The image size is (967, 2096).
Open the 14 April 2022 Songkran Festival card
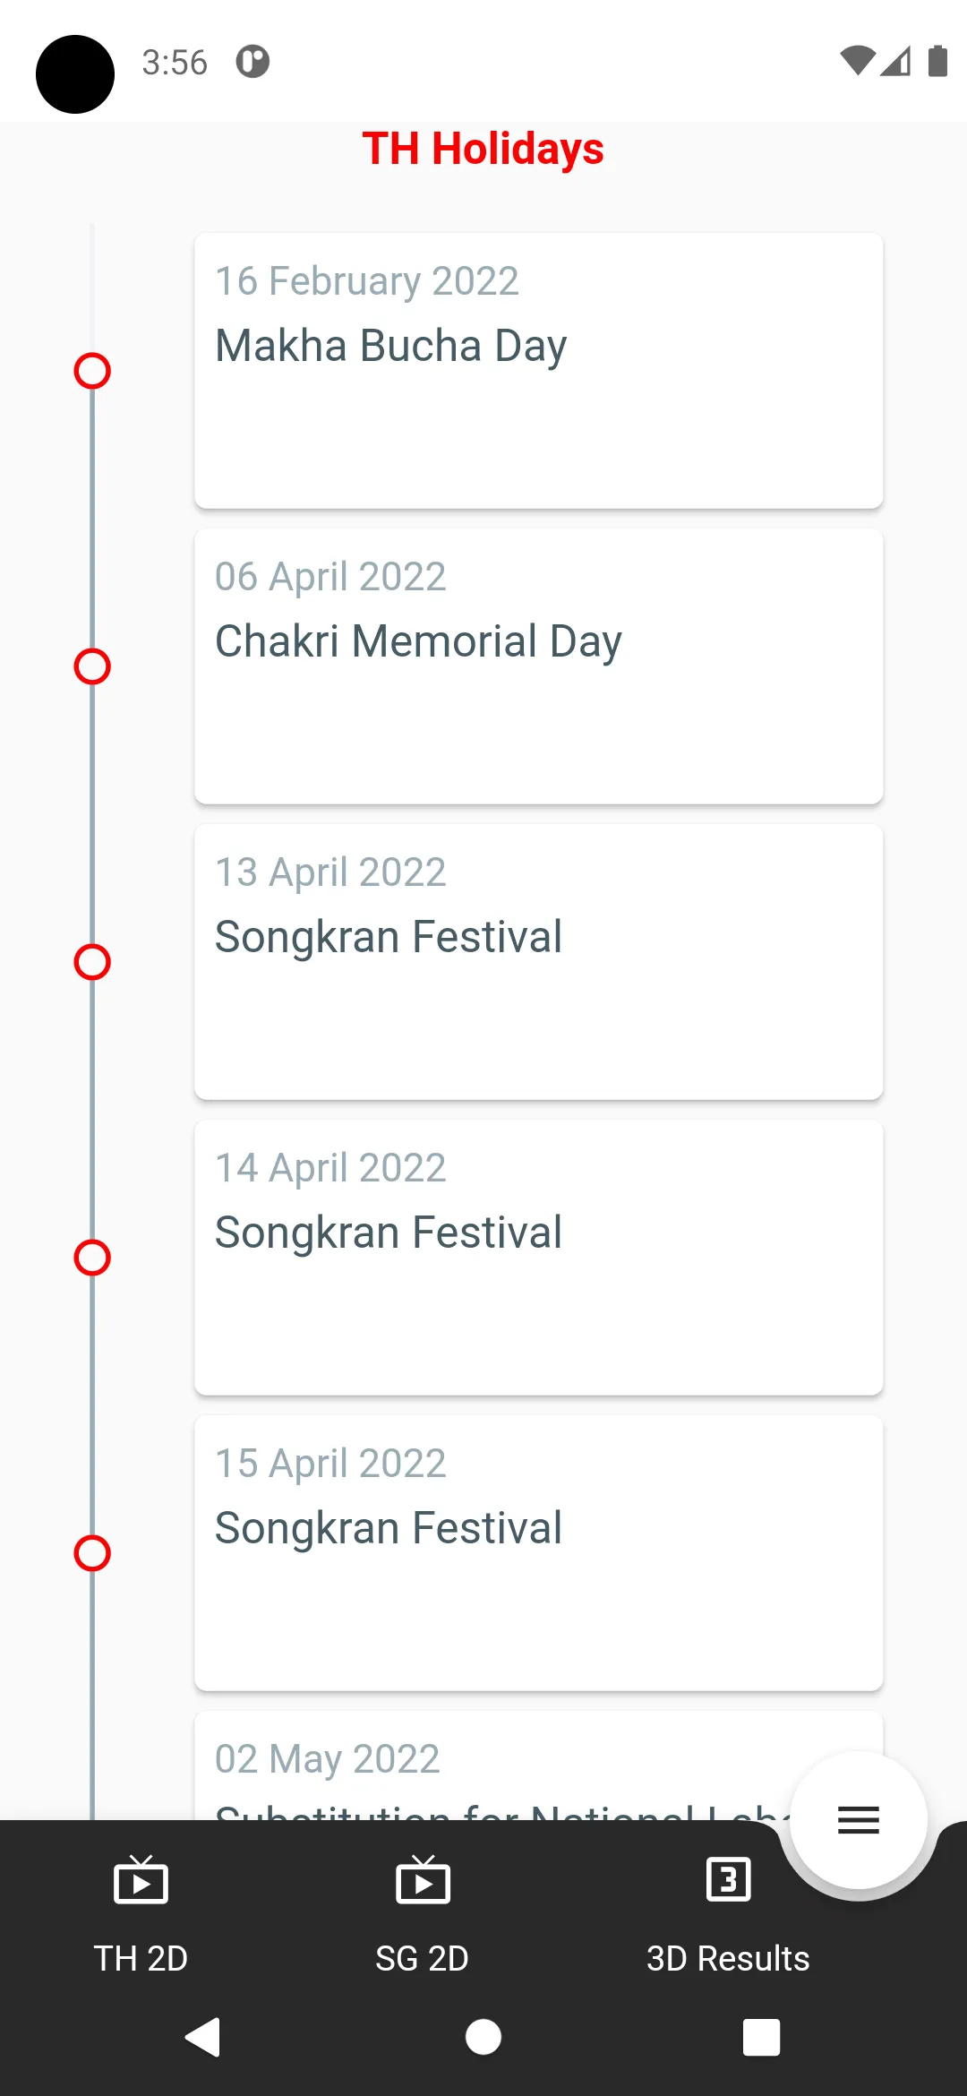click(x=538, y=1258)
